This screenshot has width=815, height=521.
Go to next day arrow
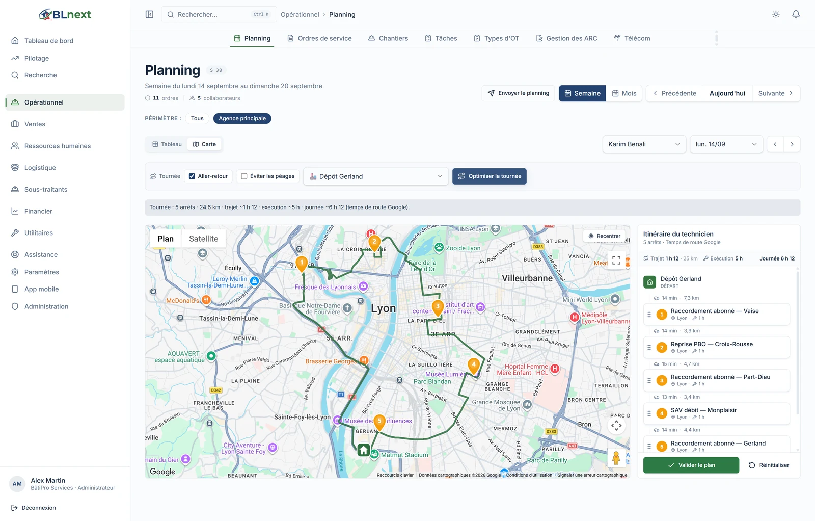click(792, 144)
